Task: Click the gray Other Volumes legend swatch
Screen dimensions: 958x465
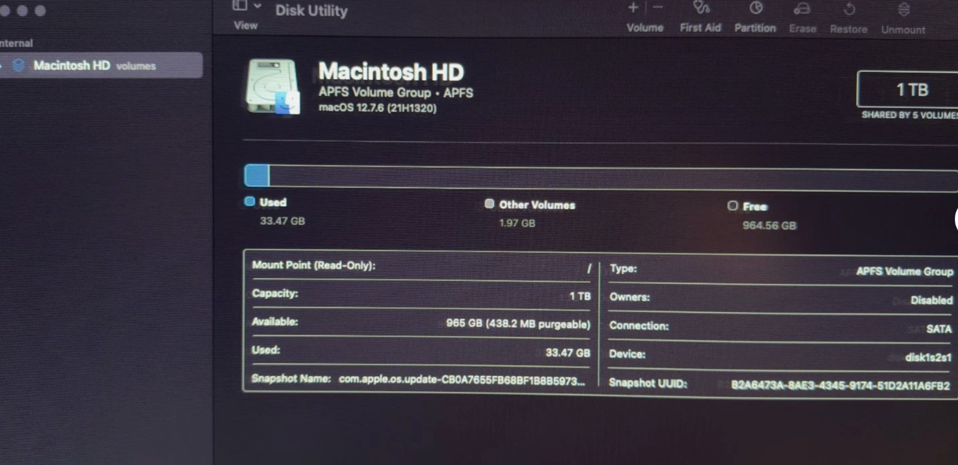Action: (489, 204)
